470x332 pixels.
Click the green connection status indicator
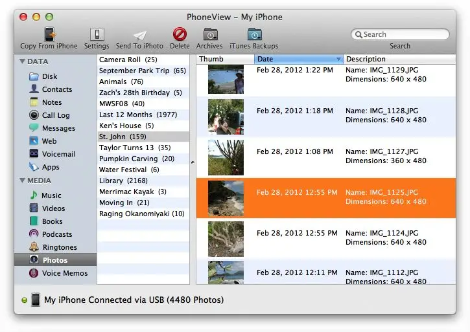[x=24, y=300]
